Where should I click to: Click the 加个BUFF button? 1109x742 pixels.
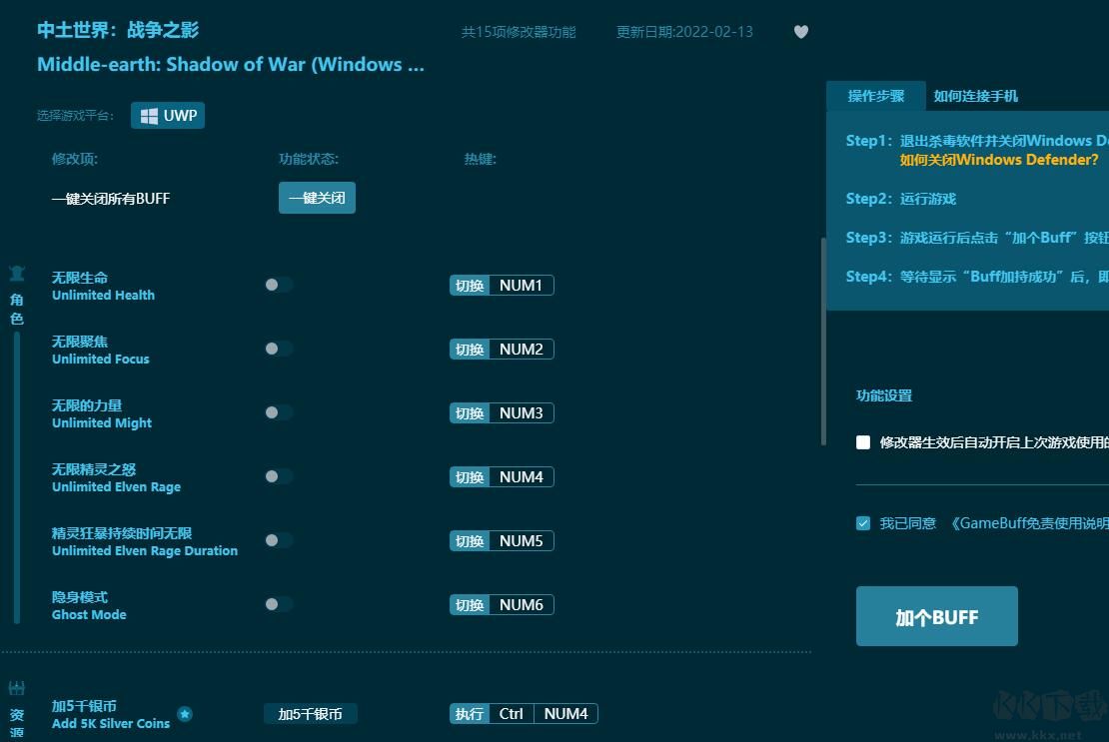click(936, 617)
